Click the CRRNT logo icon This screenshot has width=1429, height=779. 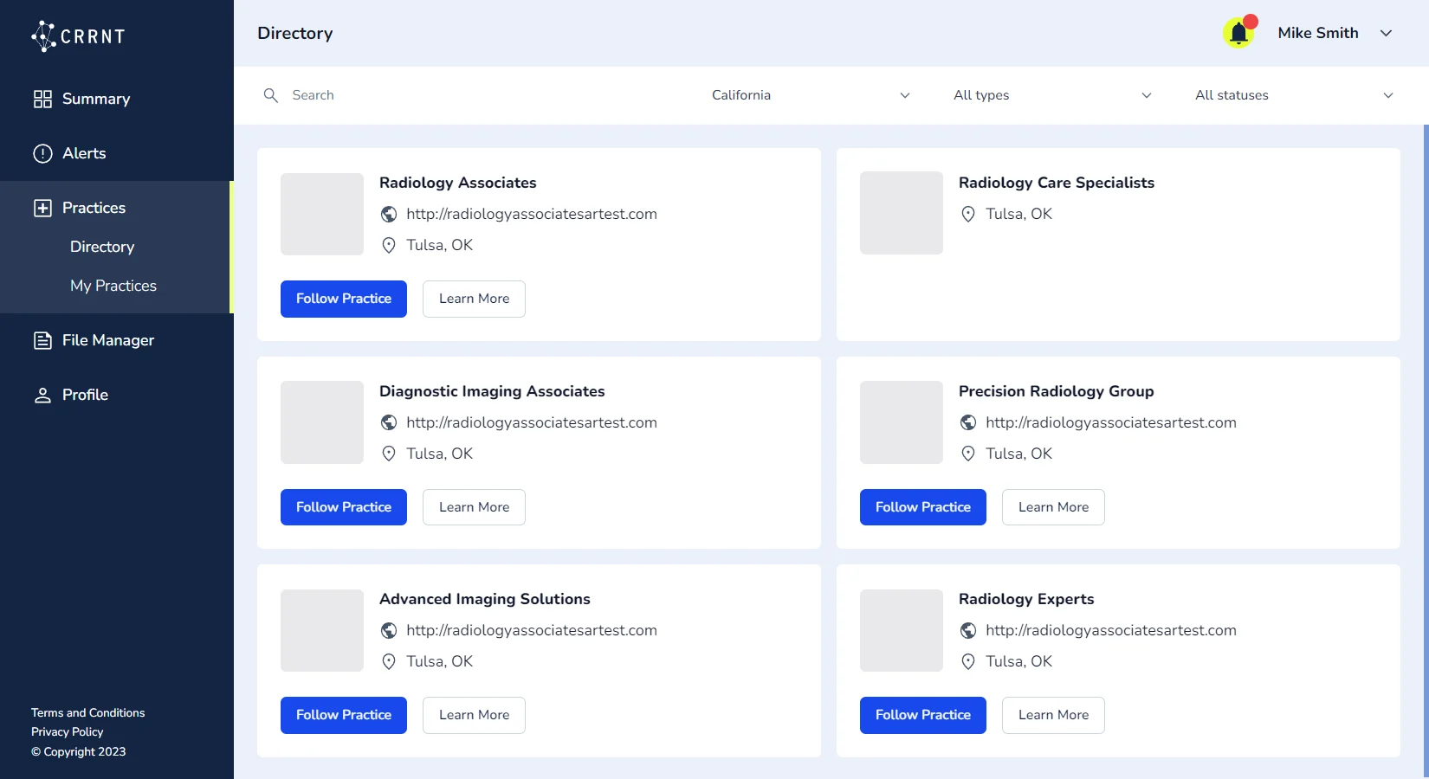(x=43, y=35)
